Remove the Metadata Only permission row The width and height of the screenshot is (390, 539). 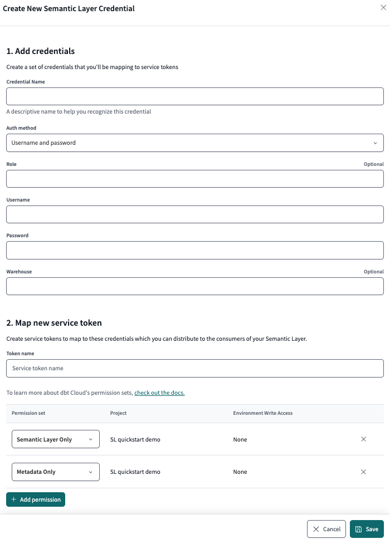point(363,472)
